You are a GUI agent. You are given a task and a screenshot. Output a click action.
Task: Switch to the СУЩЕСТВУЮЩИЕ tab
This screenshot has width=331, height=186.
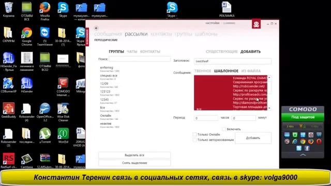(222, 52)
